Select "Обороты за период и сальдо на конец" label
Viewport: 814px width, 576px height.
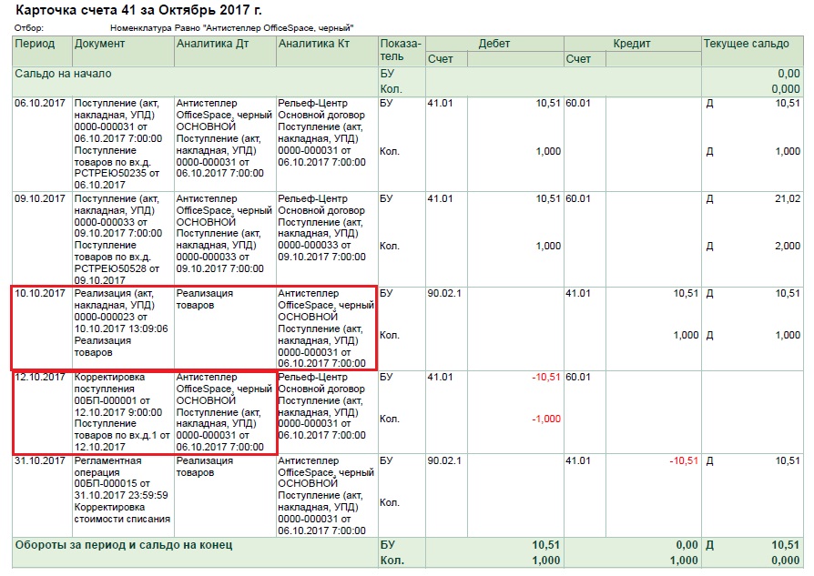pos(124,545)
